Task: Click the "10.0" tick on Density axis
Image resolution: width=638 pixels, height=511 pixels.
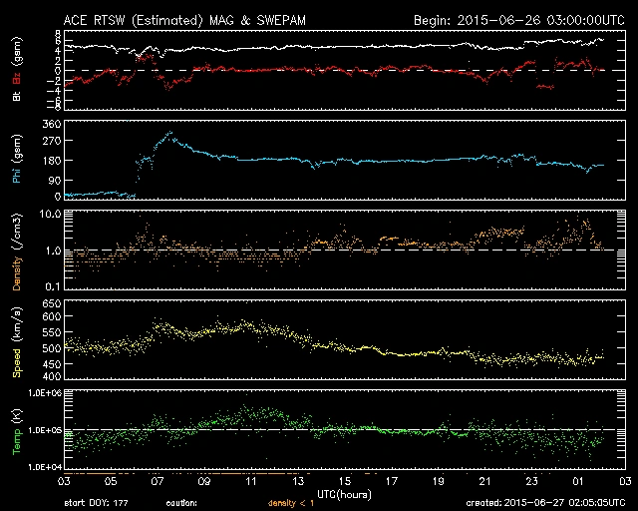Action: [x=50, y=214]
